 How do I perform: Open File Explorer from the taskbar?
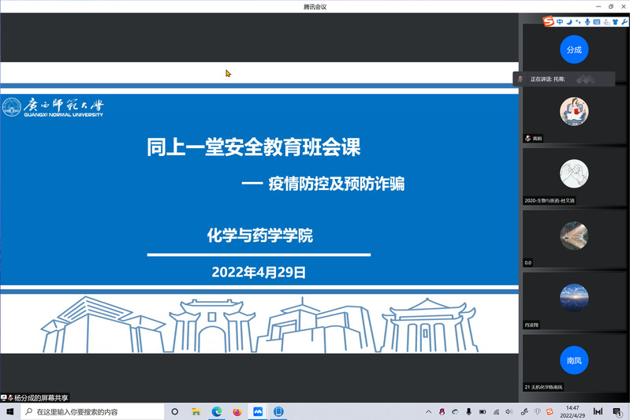[196, 411]
